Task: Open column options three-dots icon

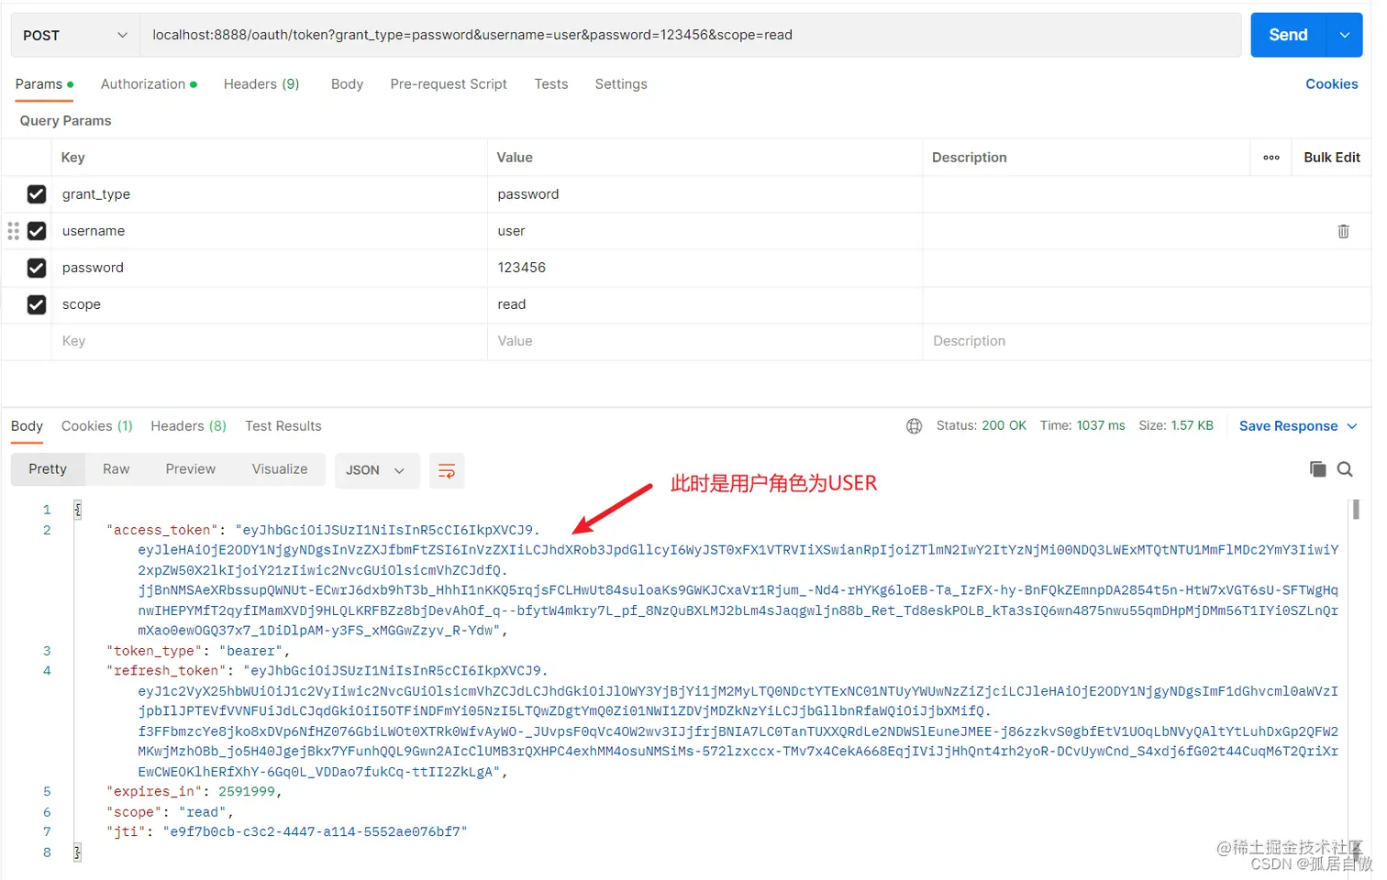Action: pos(1271,158)
